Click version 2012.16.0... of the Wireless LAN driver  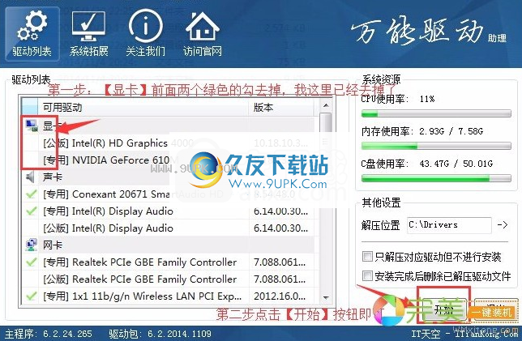click(280, 296)
